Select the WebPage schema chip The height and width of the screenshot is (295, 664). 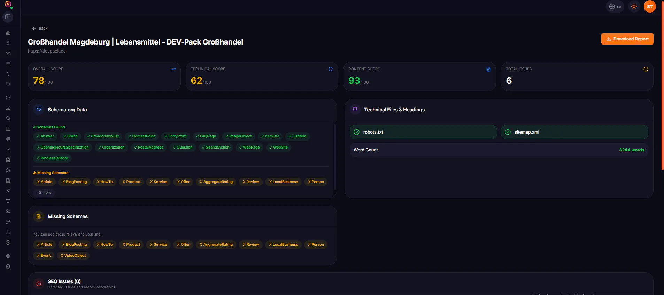coord(249,147)
